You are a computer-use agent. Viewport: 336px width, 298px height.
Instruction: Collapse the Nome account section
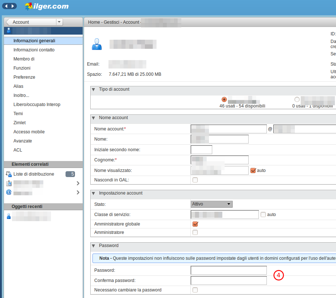(x=94, y=118)
